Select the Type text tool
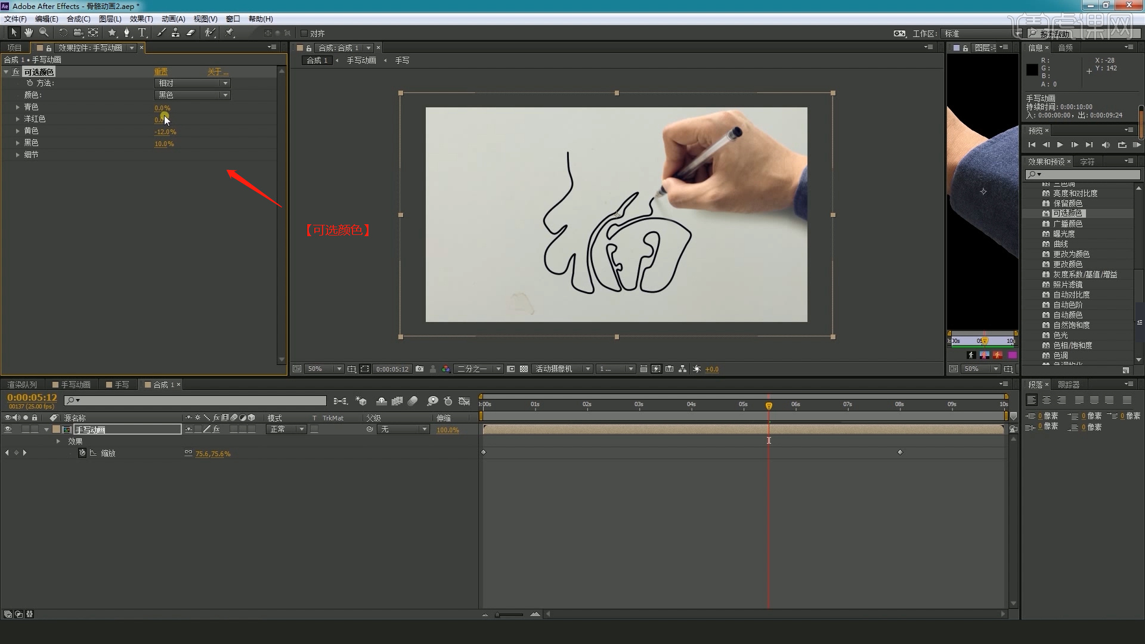Viewport: 1145px width, 644px height. point(142,33)
